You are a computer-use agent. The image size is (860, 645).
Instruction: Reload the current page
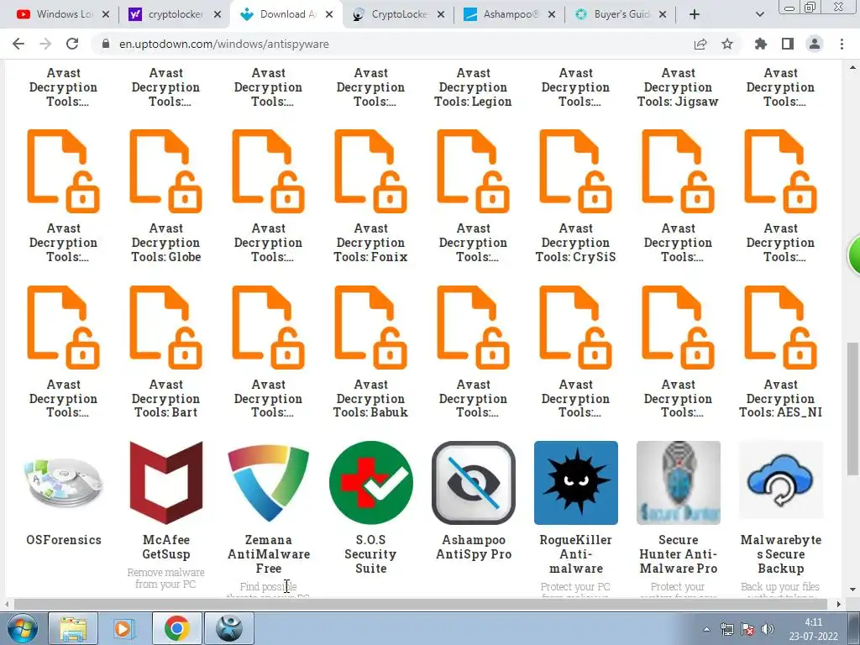[x=72, y=44]
